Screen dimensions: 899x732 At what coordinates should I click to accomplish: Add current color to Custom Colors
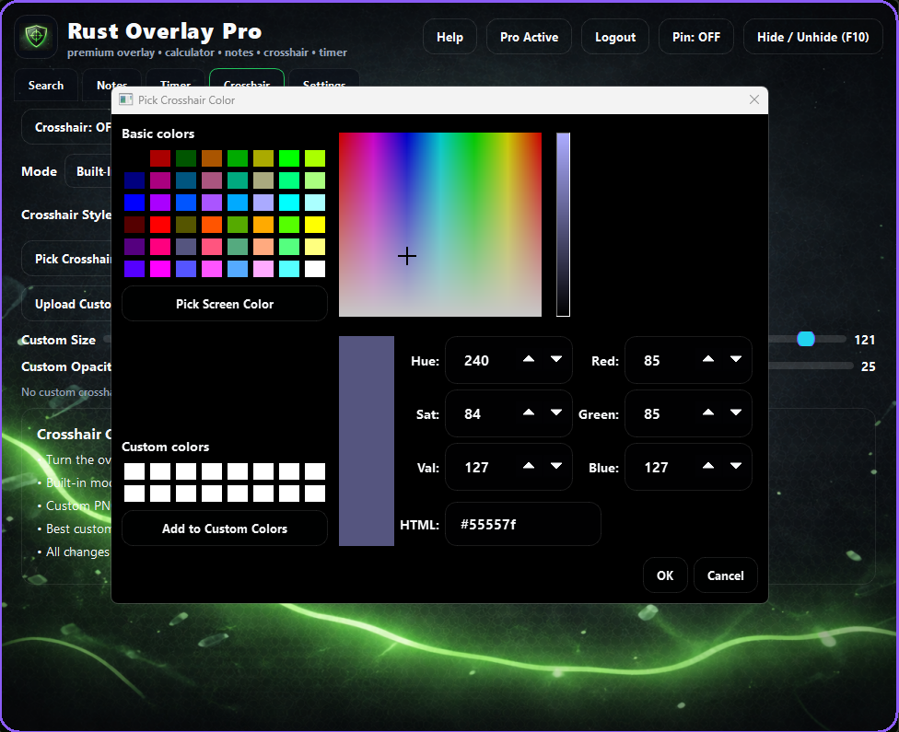point(225,529)
